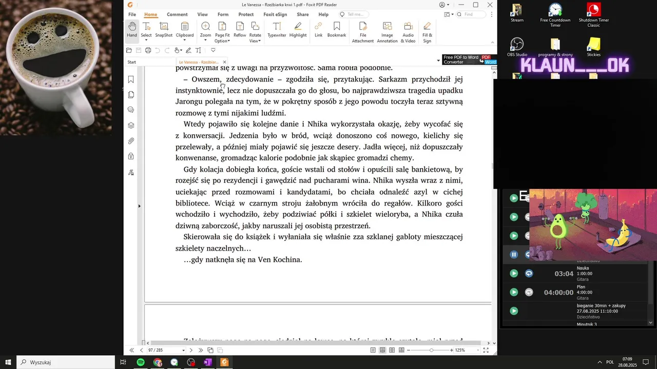657x369 pixels.
Task: Choose the Reflow view button
Action: [240, 30]
